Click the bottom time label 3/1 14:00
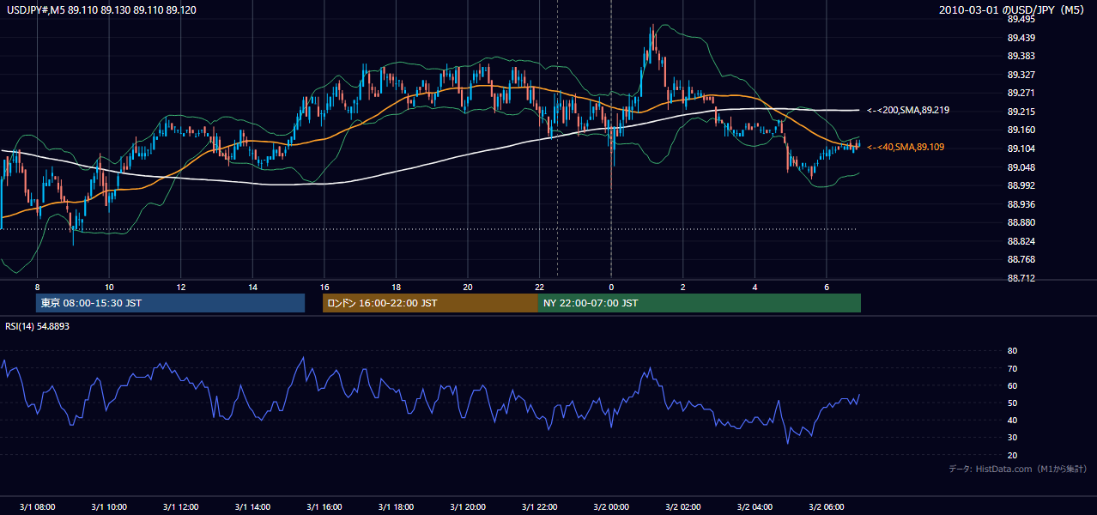1097x515 pixels. tap(252, 507)
